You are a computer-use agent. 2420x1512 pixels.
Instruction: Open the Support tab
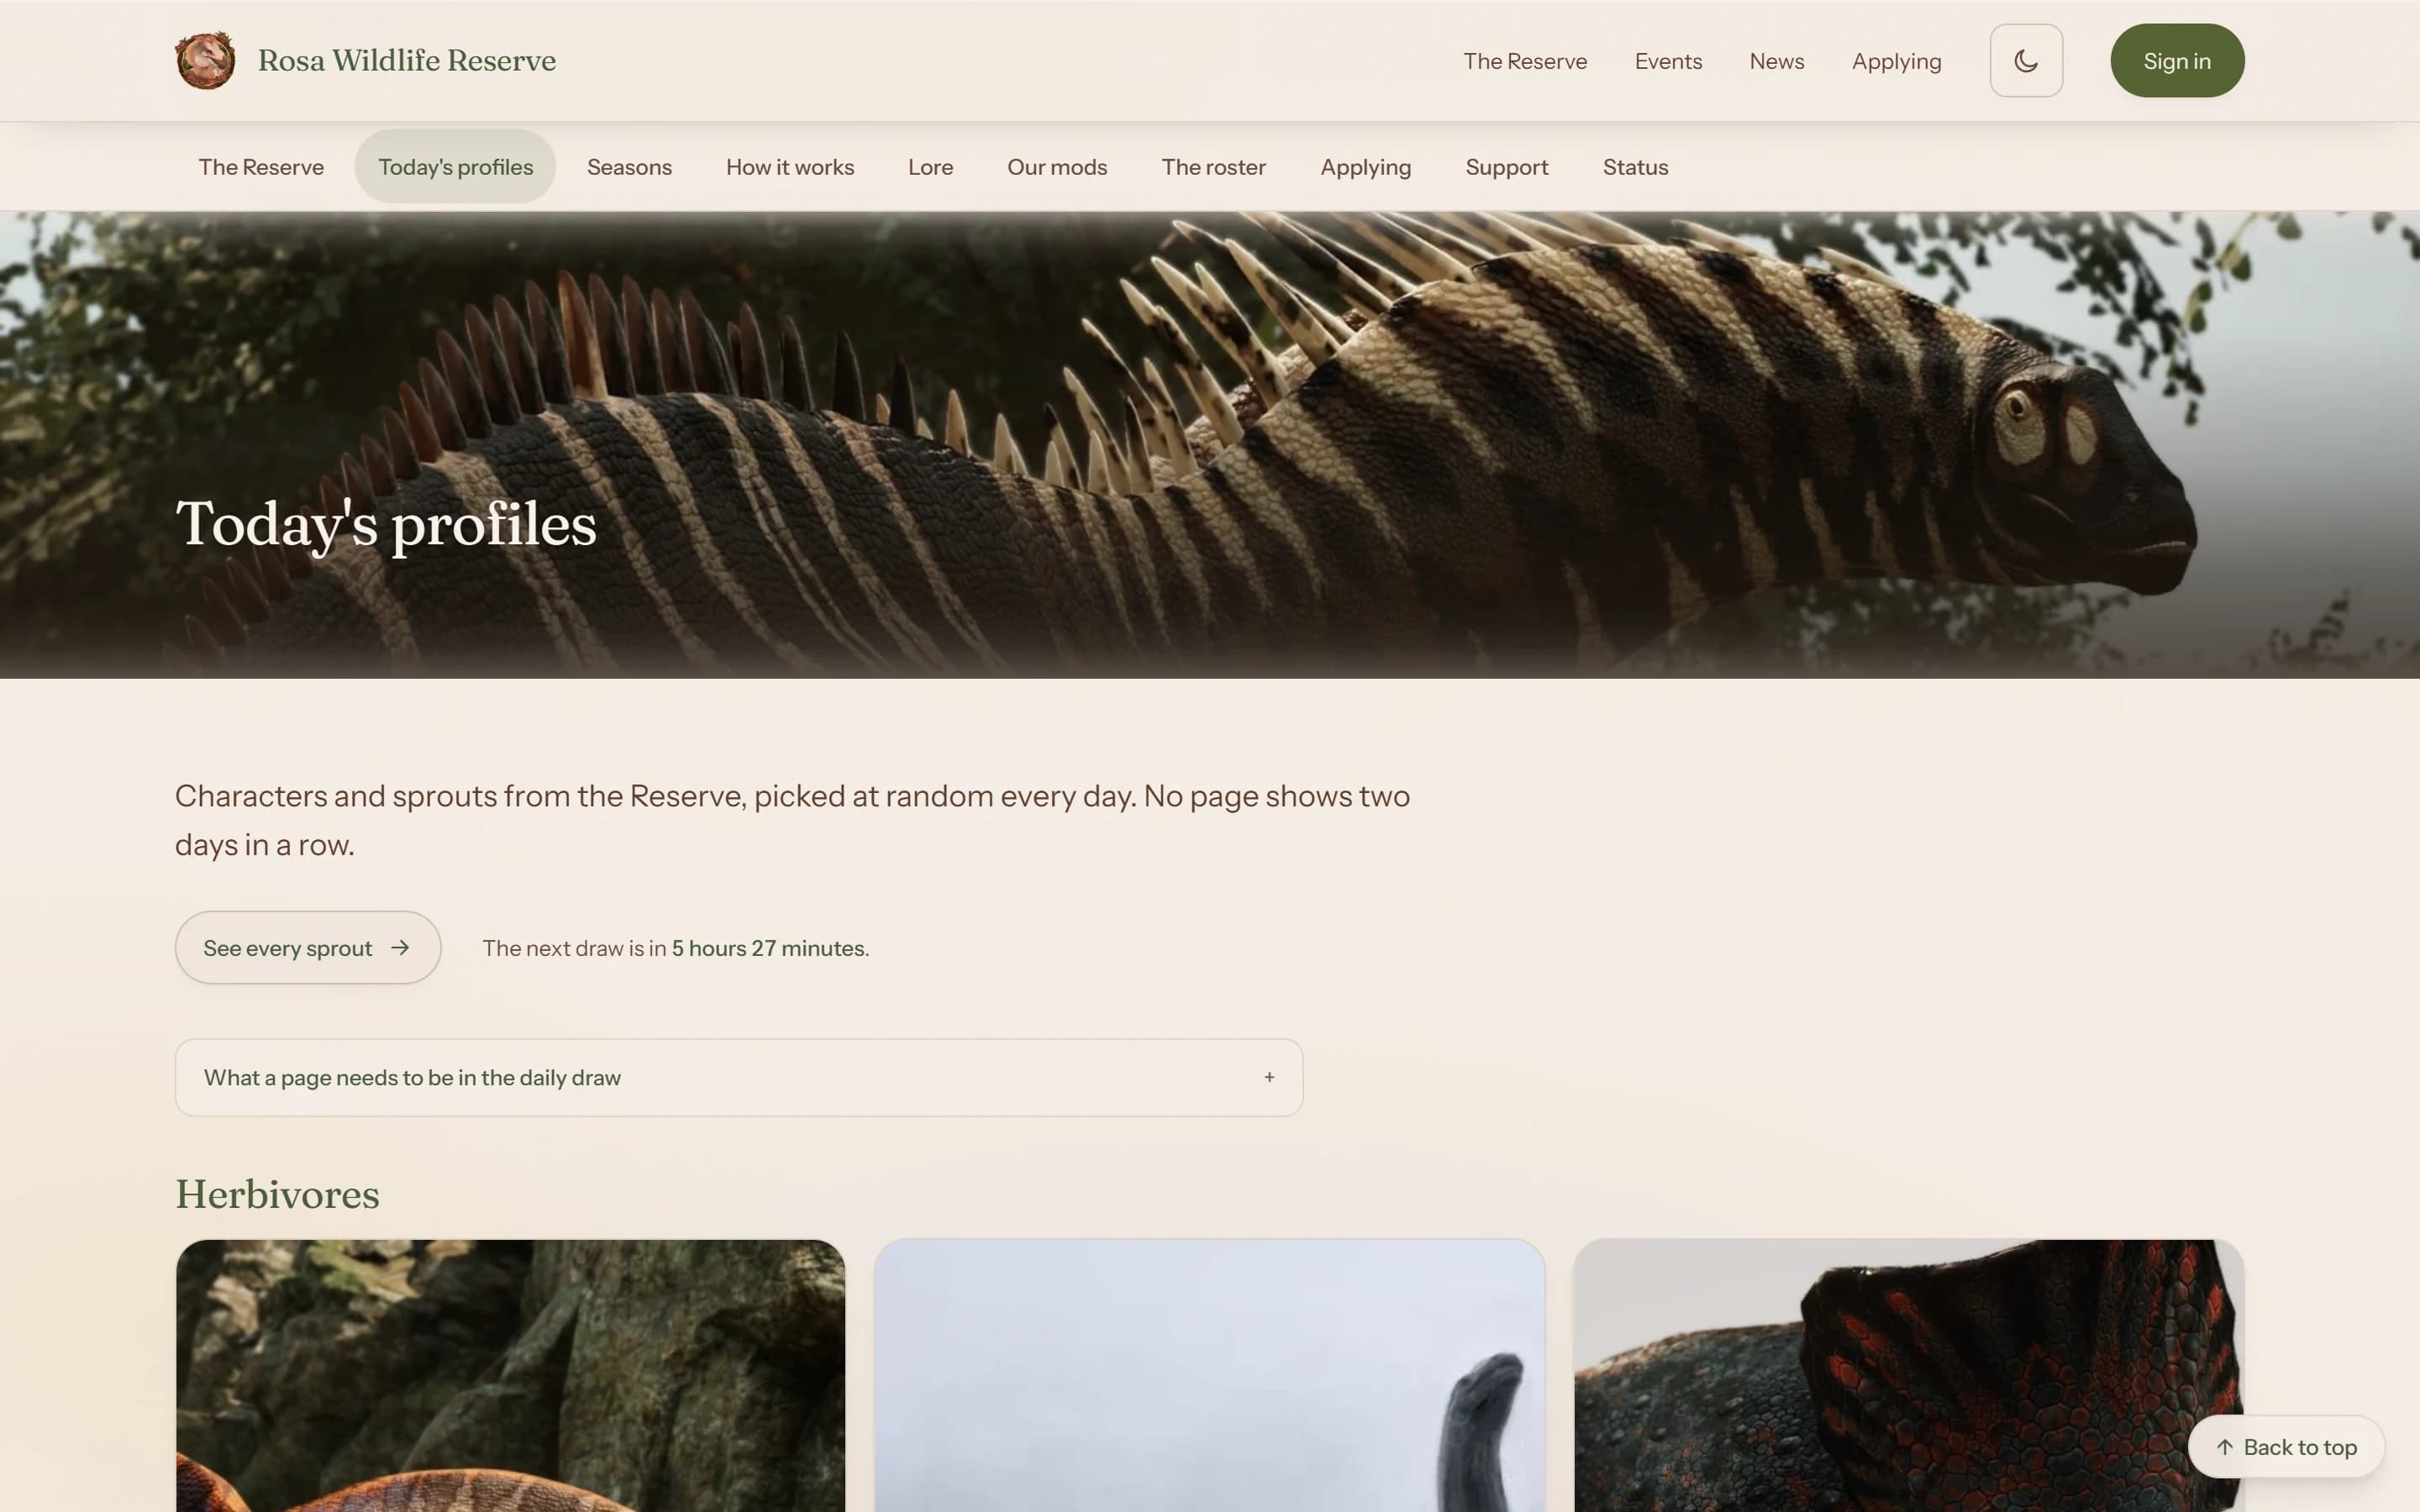(1506, 167)
